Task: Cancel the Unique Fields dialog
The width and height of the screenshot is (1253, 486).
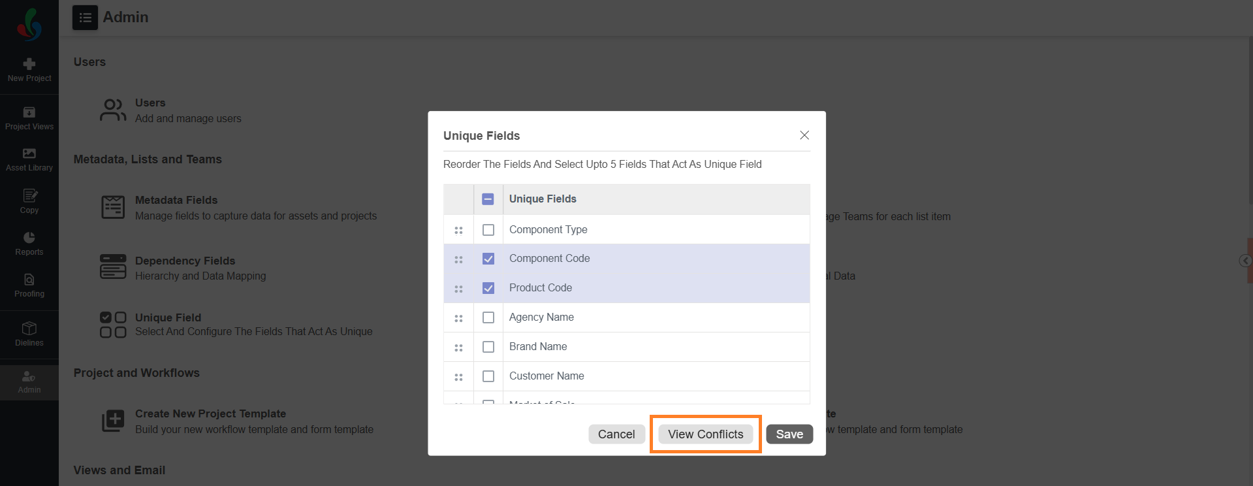Action: [x=616, y=434]
